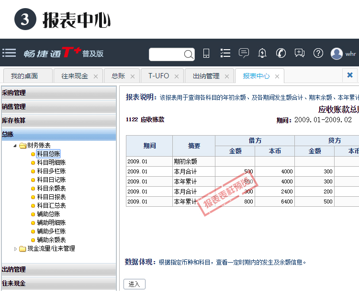This screenshot has width=359, height=297.
Task: Open the 辅助明细账 report
Action: pos(51,223)
